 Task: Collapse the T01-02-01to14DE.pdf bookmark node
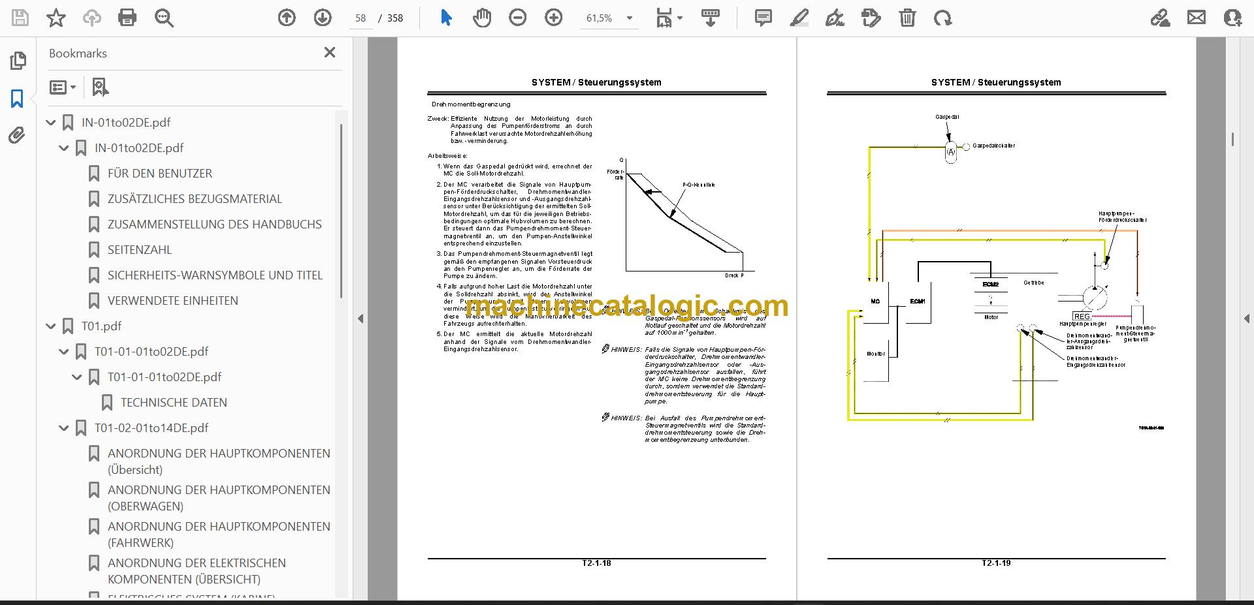64,428
